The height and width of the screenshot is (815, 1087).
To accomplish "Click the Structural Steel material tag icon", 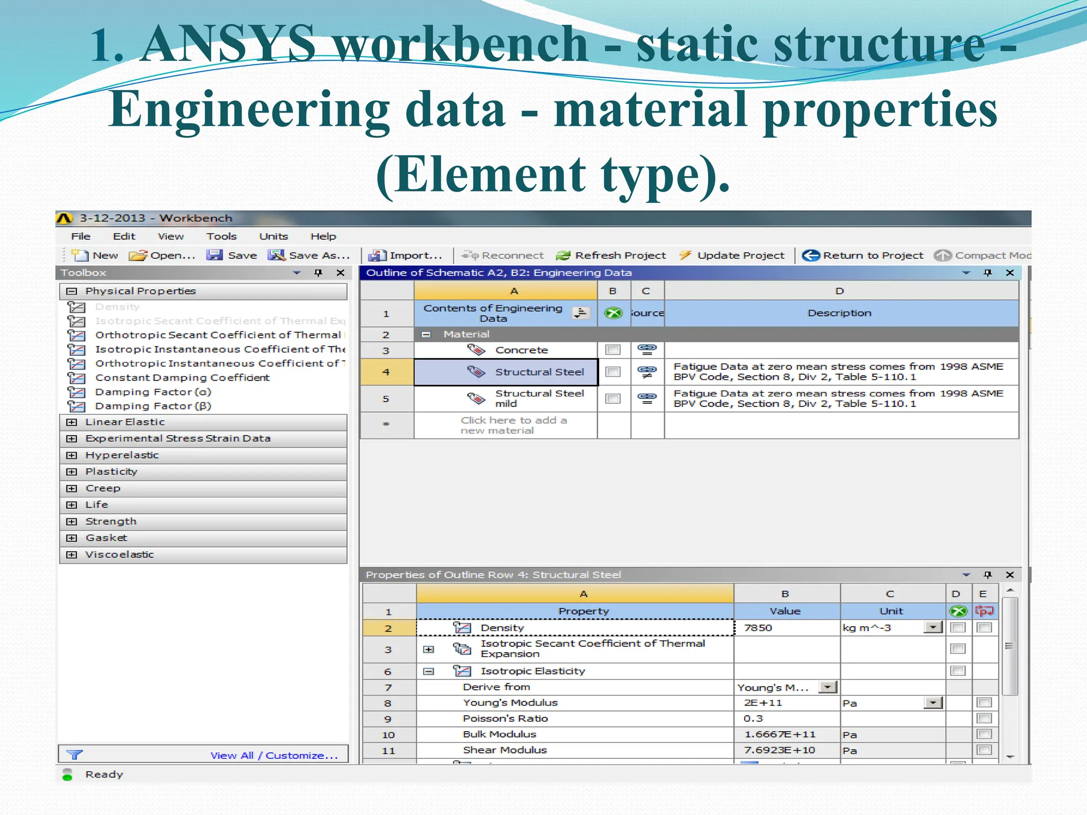I will pyautogui.click(x=476, y=371).
